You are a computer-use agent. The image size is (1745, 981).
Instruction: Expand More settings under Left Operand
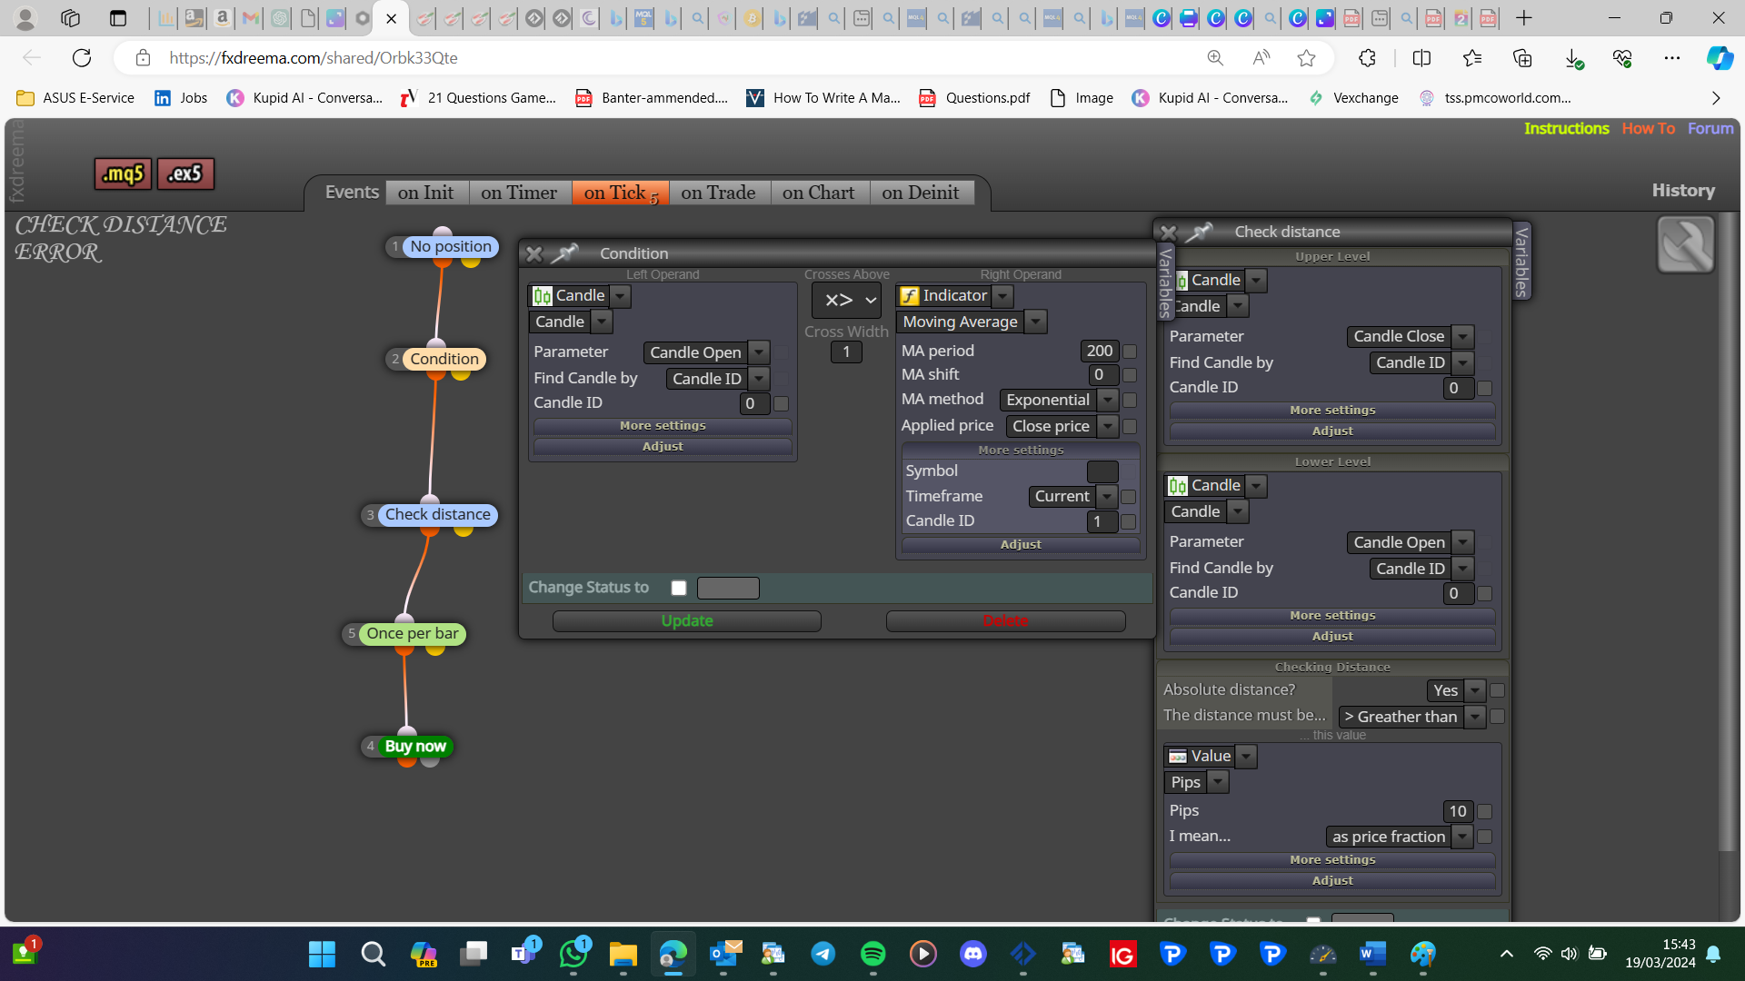(x=663, y=426)
